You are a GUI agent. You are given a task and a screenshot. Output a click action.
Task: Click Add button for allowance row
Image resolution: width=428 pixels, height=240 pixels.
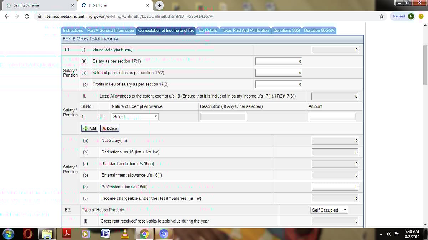(x=90, y=129)
